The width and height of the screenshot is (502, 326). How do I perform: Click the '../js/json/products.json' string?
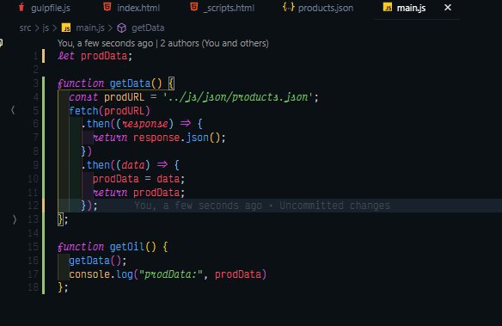coord(237,96)
